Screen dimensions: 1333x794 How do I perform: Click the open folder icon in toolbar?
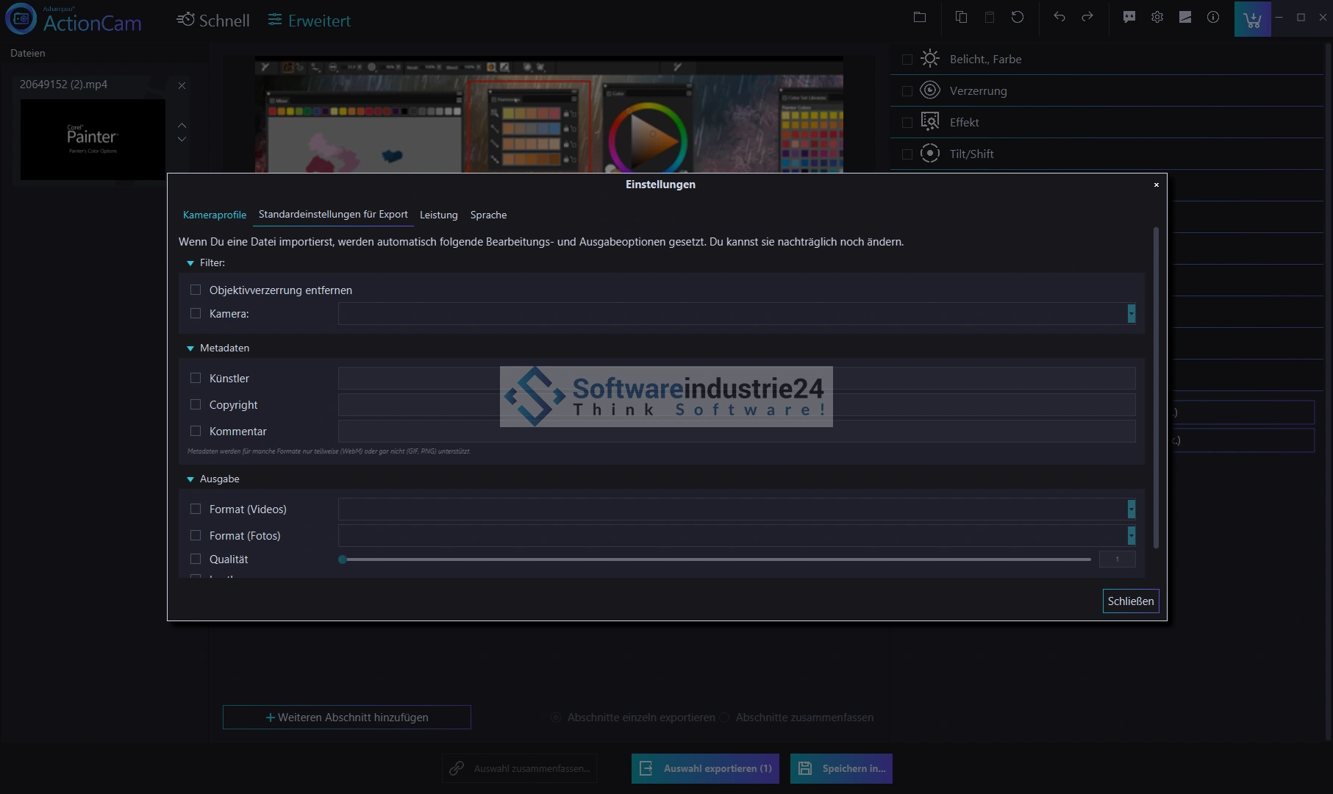point(920,18)
